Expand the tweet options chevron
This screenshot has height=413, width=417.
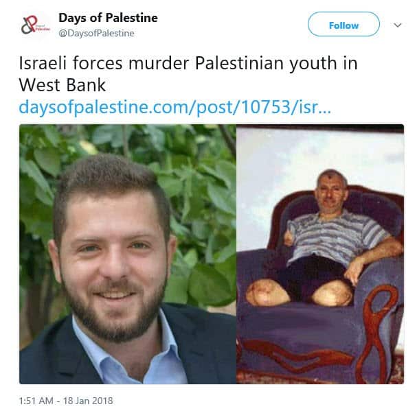397,25
